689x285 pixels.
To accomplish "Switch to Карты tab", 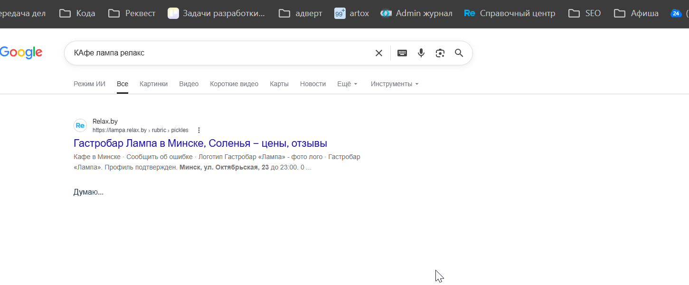I will 279,84.
